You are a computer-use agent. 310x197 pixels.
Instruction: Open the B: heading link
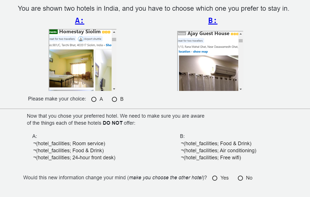[213, 21]
